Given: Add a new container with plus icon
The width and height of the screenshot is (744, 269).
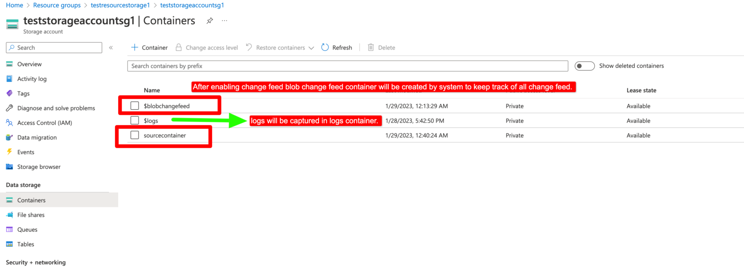Looking at the screenshot, I should pyautogui.click(x=134, y=47).
